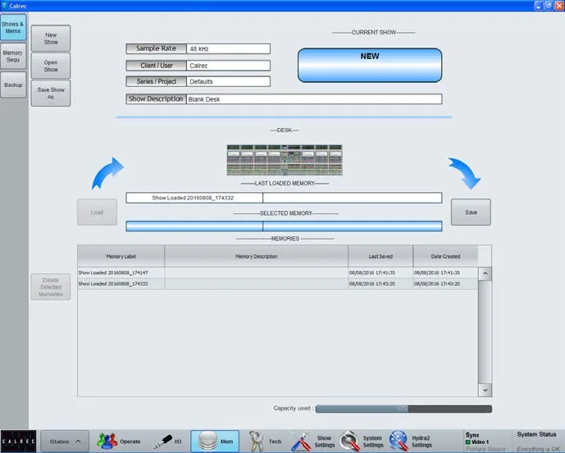The width and height of the screenshot is (565, 453).
Task: Switch to Backup tab
Action: (13, 85)
